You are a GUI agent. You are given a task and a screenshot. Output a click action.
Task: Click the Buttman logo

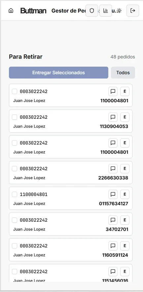point(33,11)
